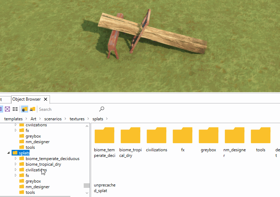Open chevron dropdown after templates breadcrumb

26,119
